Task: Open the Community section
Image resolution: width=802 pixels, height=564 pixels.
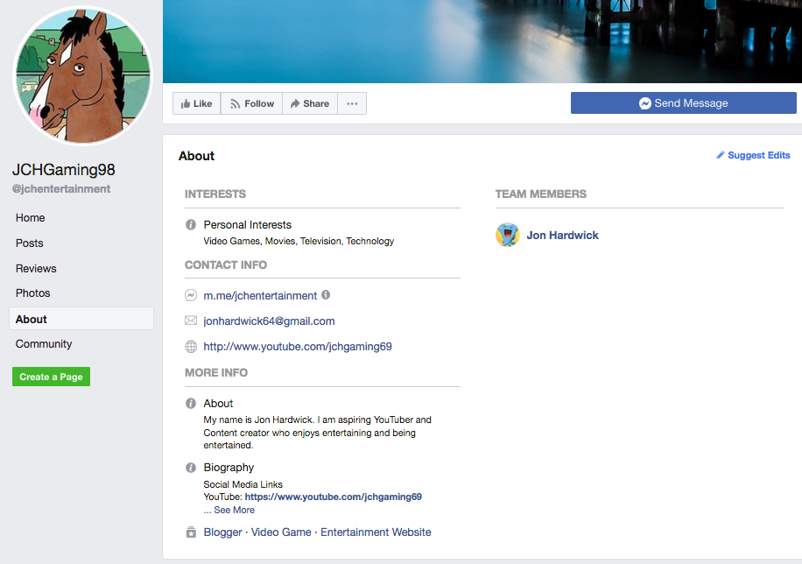Action: click(x=44, y=344)
